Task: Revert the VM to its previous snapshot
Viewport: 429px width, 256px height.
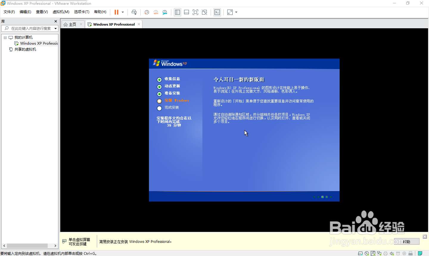Action: [156, 12]
